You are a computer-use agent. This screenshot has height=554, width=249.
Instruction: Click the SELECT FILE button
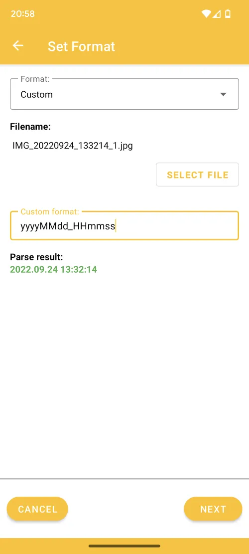pyautogui.click(x=198, y=175)
